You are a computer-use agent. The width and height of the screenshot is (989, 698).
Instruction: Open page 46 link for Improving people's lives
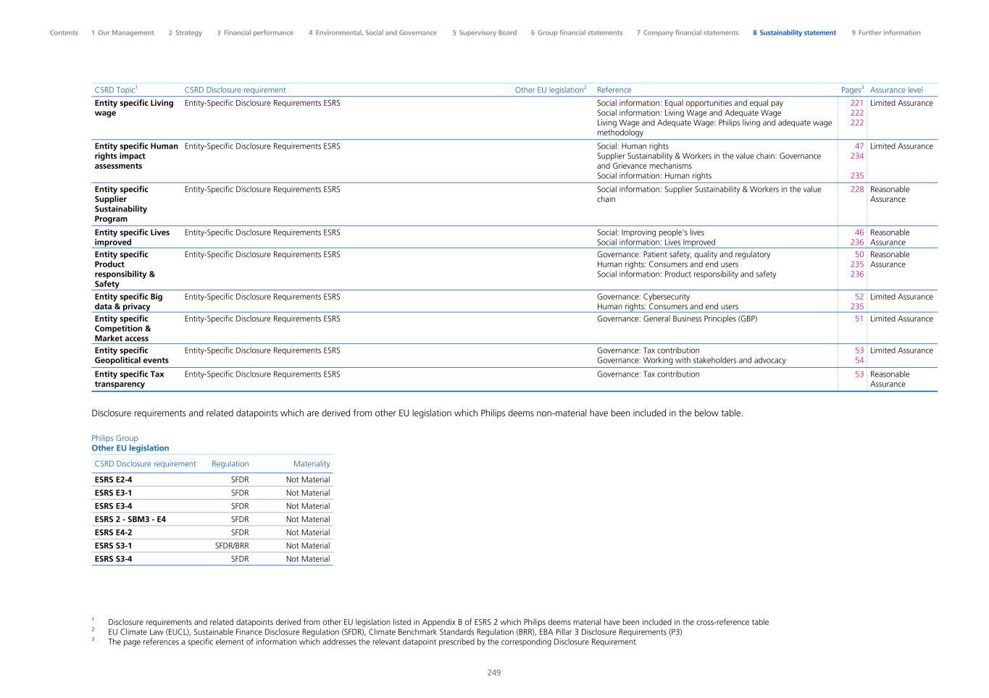[859, 233]
